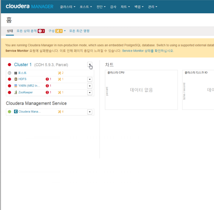The height and width of the screenshot is (210, 214).
Task: Expand the 구성 dropdown caret
Action: coord(65,31)
